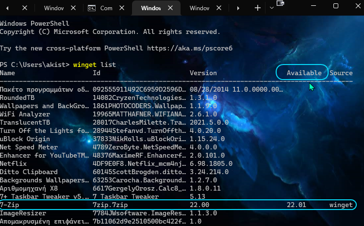
Task: Click the '7+ Taskbar Tweaker v5.…' name
Action: point(44,196)
